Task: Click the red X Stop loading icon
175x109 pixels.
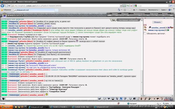Action: tap(132, 6)
